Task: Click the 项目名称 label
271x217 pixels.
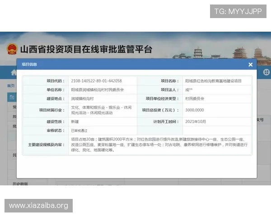Action: pos(170,81)
